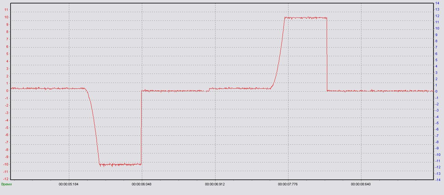Click blue right-axis value 8

click(x=436, y=41)
